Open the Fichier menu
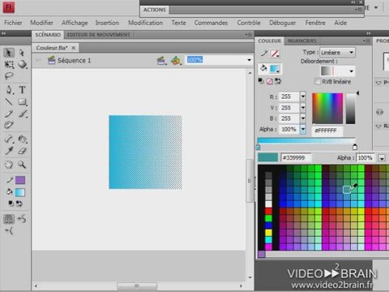This screenshot has width=389, height=292. [13, 23]
